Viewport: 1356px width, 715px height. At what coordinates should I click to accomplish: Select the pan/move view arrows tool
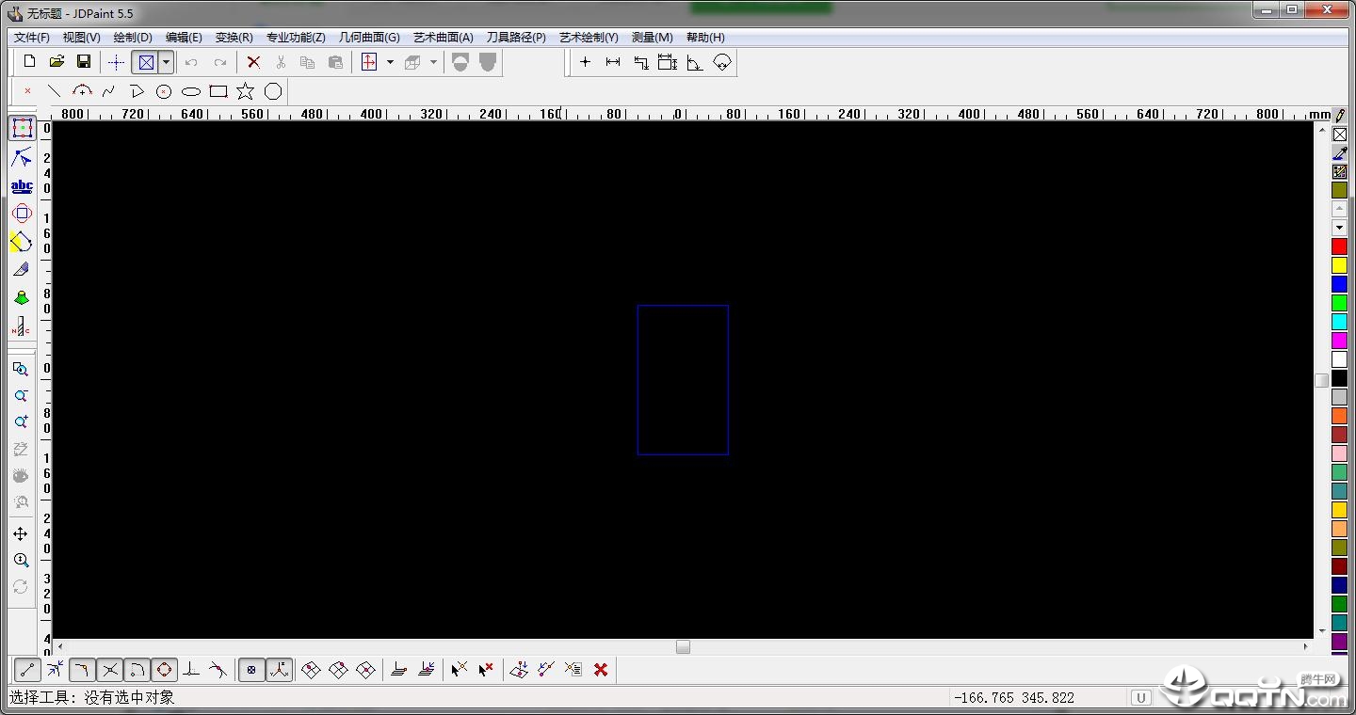[21, 533]
